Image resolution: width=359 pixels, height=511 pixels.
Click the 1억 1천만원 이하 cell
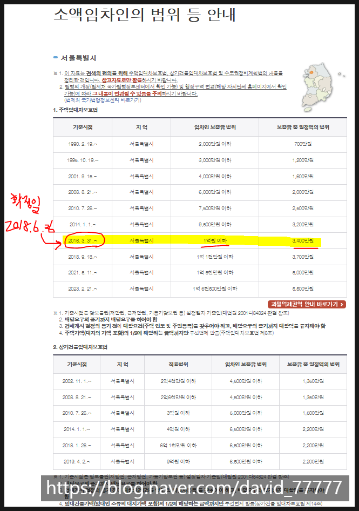click(215, 257)
